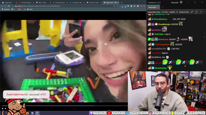Viewport: 206px width, 115px height.
Task: Bookmark this page with the star icon
Action: (117, 6)
